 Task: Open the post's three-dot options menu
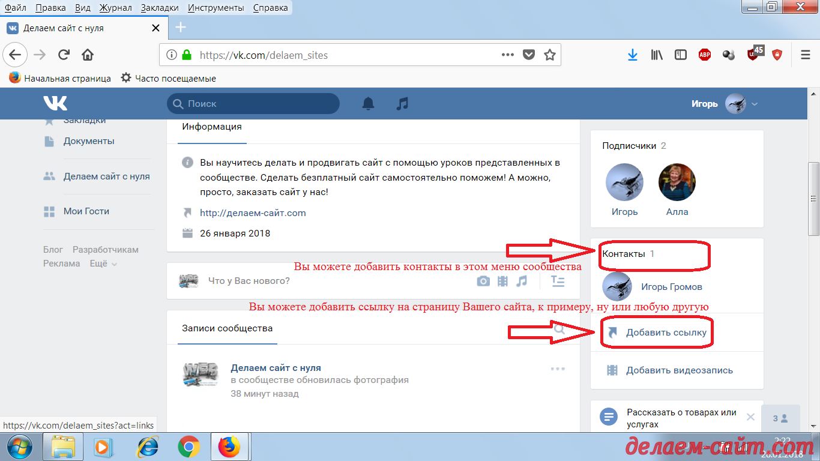point(558,369)
